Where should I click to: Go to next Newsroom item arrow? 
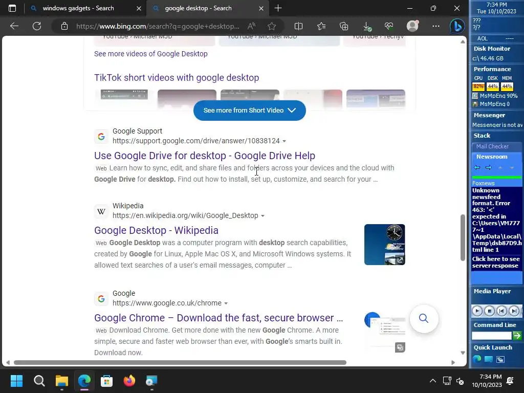coord(489,167)
